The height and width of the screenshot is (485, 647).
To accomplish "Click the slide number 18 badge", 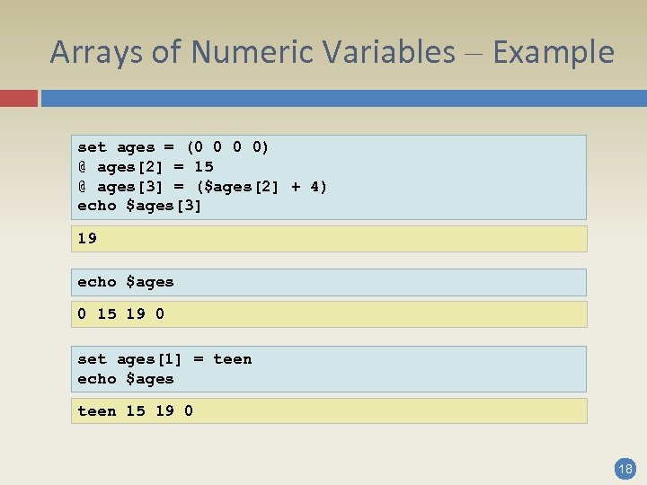I will 625,468.
